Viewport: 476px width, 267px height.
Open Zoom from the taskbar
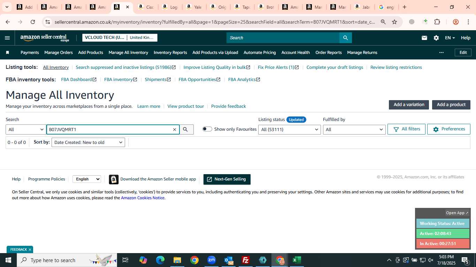[212, 260]
